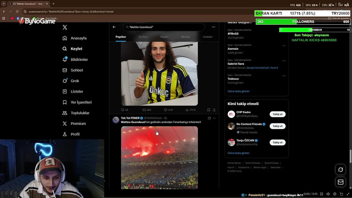Open Profil page
The height and width of the screenshot is (198, 352).
[x=71, y=134]
